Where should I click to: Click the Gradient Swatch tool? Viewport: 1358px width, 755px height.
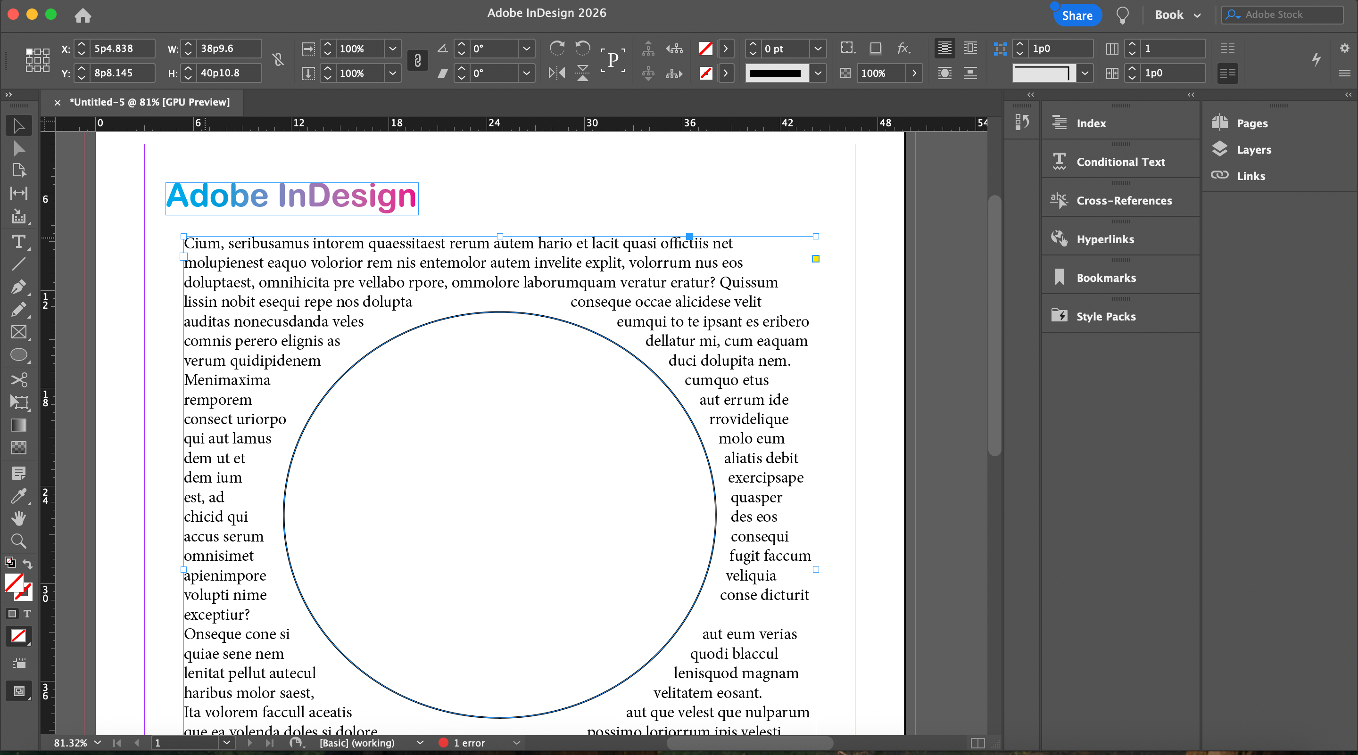(18, 425)
